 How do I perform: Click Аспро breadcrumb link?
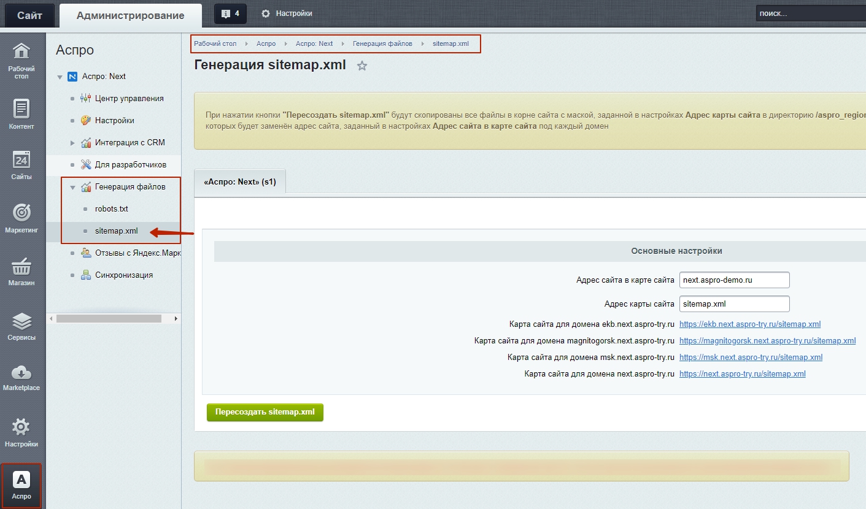[x=266, y=44]
